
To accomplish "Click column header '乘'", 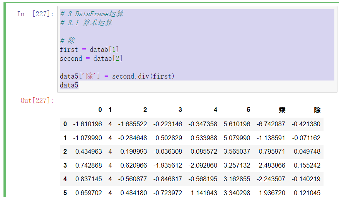I will coord(282,110).
